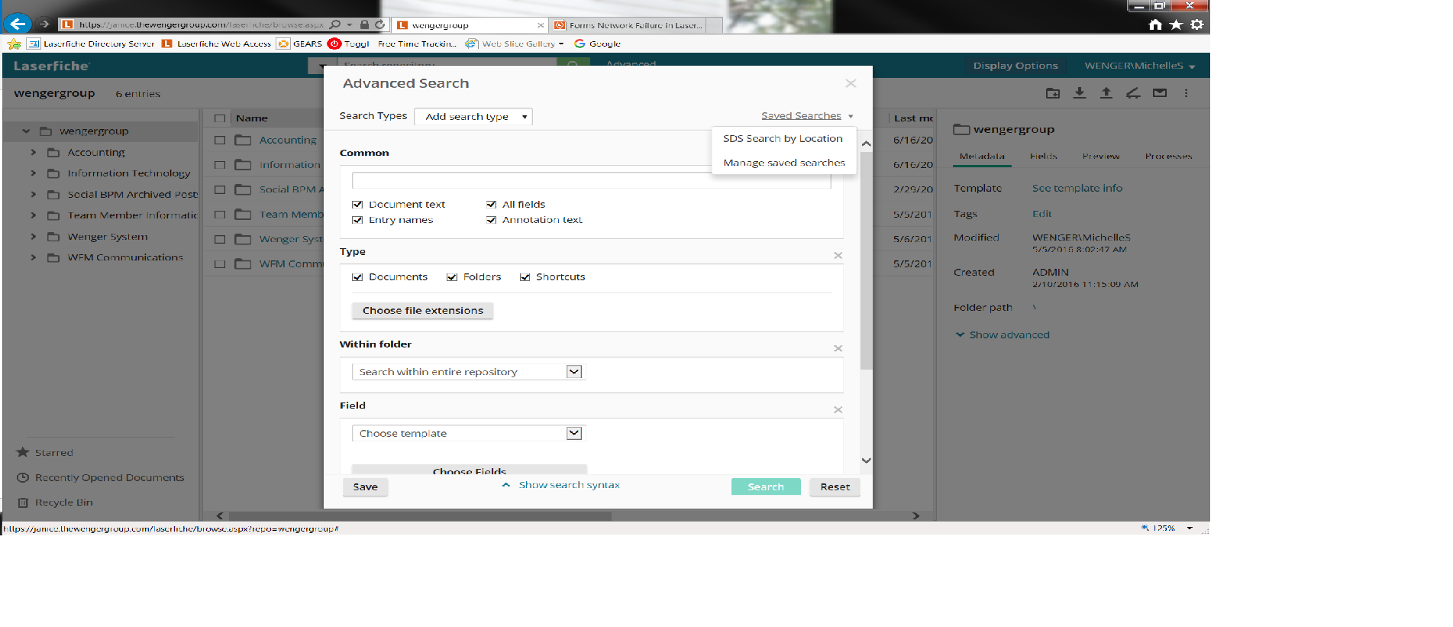1453x627 pixels.
Task: Open the Recycle Bin
Action: 55,503
